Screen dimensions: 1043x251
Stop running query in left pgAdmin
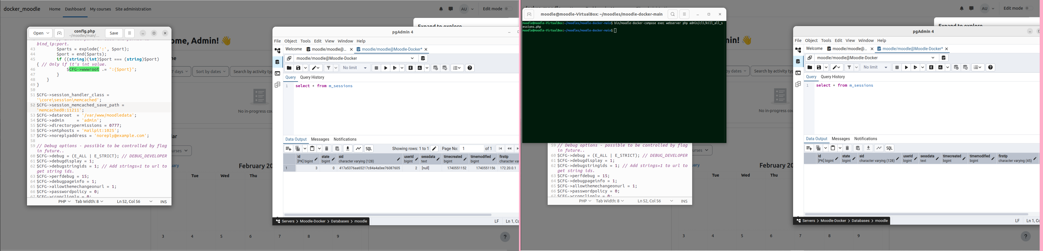click(x=376, y=68)
